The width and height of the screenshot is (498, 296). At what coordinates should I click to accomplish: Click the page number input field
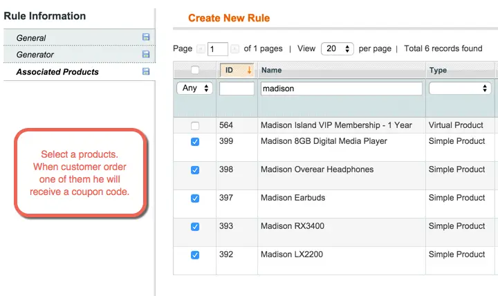(x=218, y=49)
